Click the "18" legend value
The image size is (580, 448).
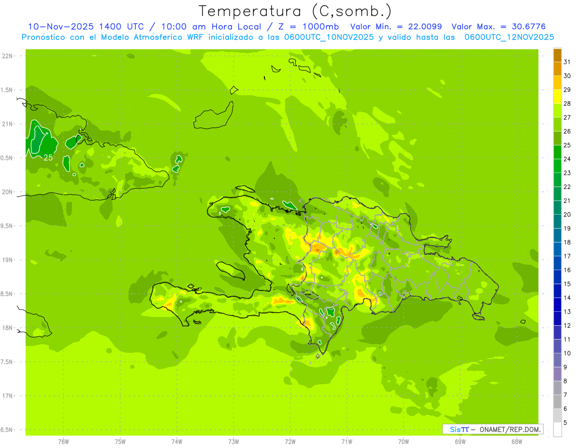[567, 242]
